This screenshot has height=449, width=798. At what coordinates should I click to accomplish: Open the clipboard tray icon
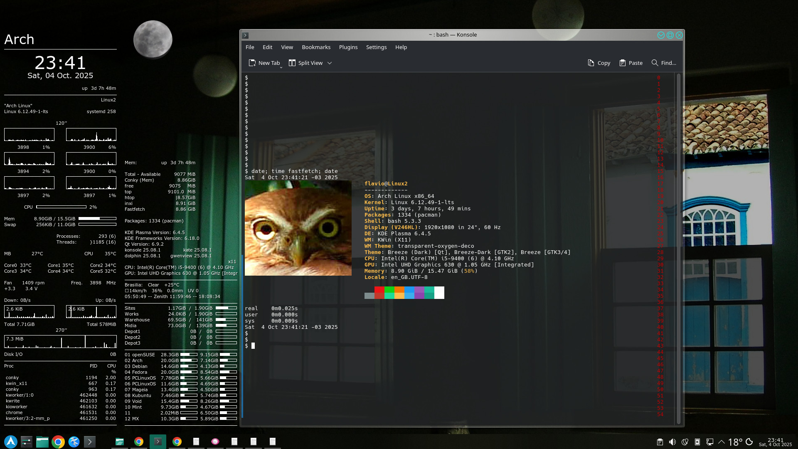[x=660, y=442]
